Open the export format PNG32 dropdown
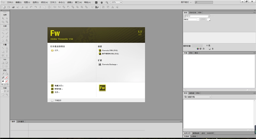The image size is (256, 139). 191,19
